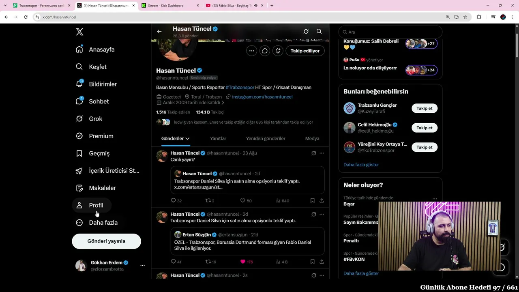Ask Grok about the "Canlı yayın?" post
The image size is (519, 292).
click(x=313, y=153)
